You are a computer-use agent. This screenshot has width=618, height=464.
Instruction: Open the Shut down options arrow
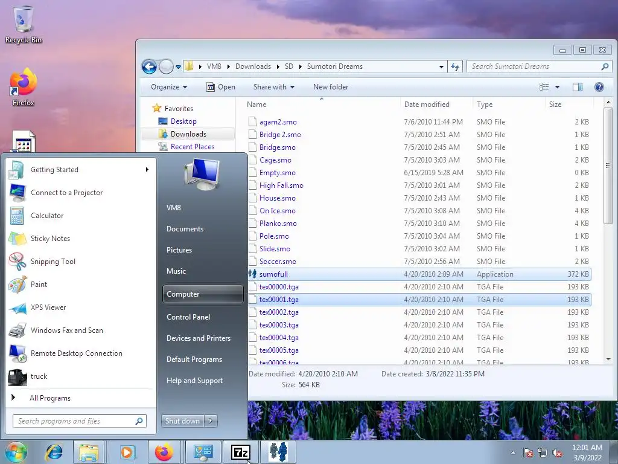pos(211,421)
